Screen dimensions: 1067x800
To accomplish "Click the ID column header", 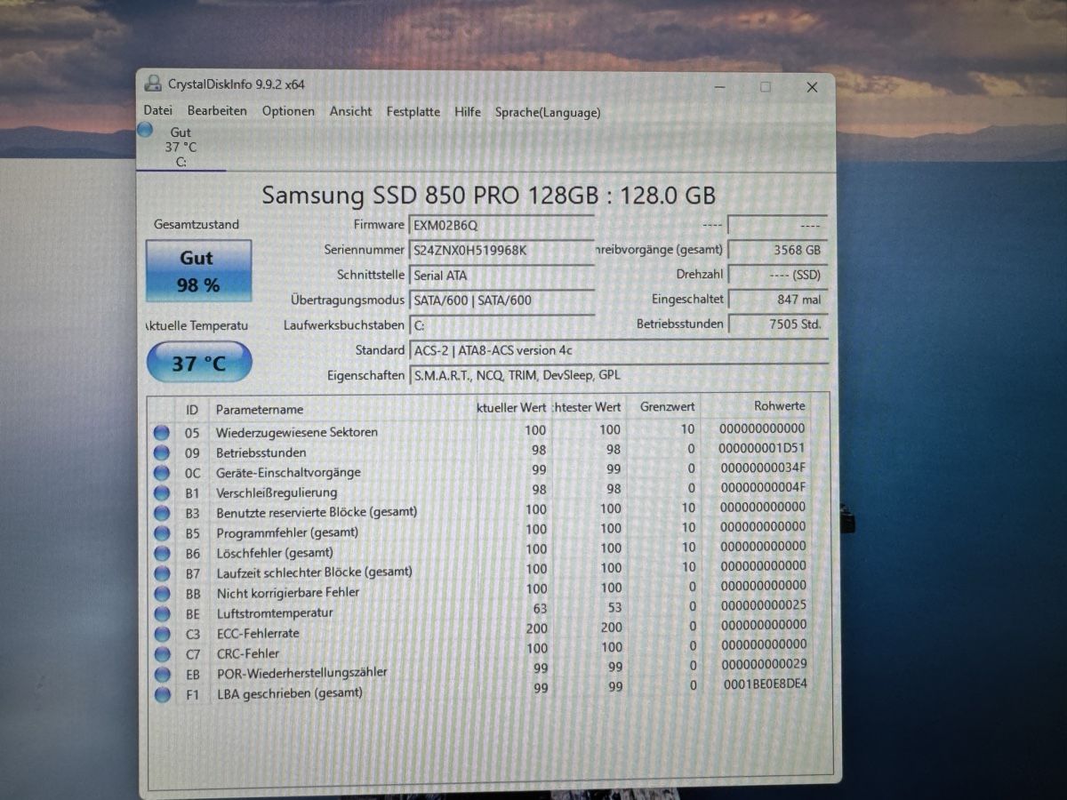I will pos(192,409).
